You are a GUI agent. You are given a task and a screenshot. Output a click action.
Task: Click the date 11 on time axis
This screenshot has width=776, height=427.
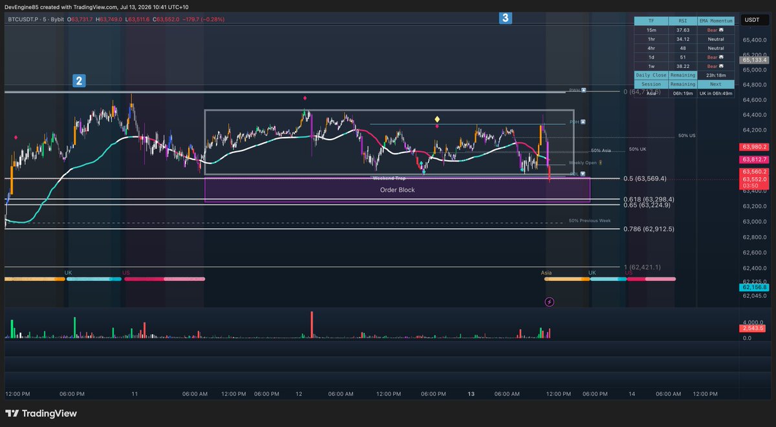coord(135,393)
